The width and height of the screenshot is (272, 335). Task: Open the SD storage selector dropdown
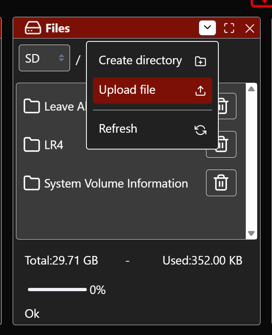(44, 58)
